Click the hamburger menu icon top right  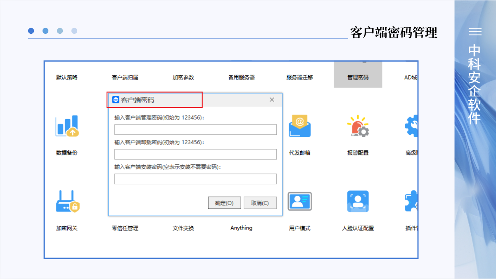point(475,32)
